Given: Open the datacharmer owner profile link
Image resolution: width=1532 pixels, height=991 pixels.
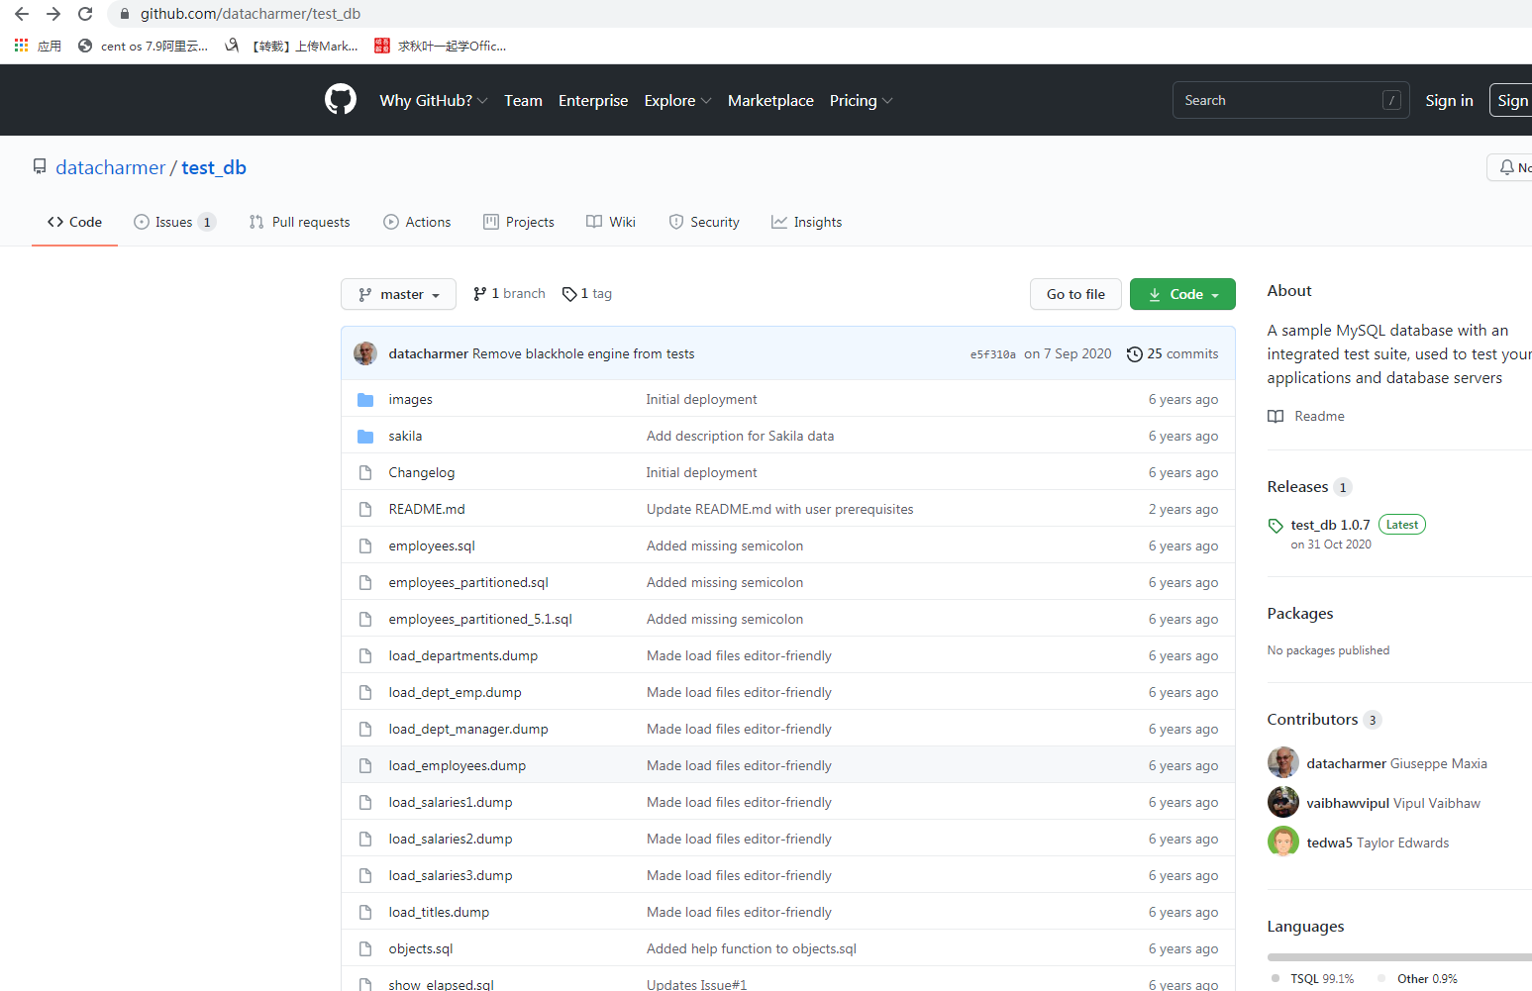Looking at the screenshot, I should click(x=111, y=167).
